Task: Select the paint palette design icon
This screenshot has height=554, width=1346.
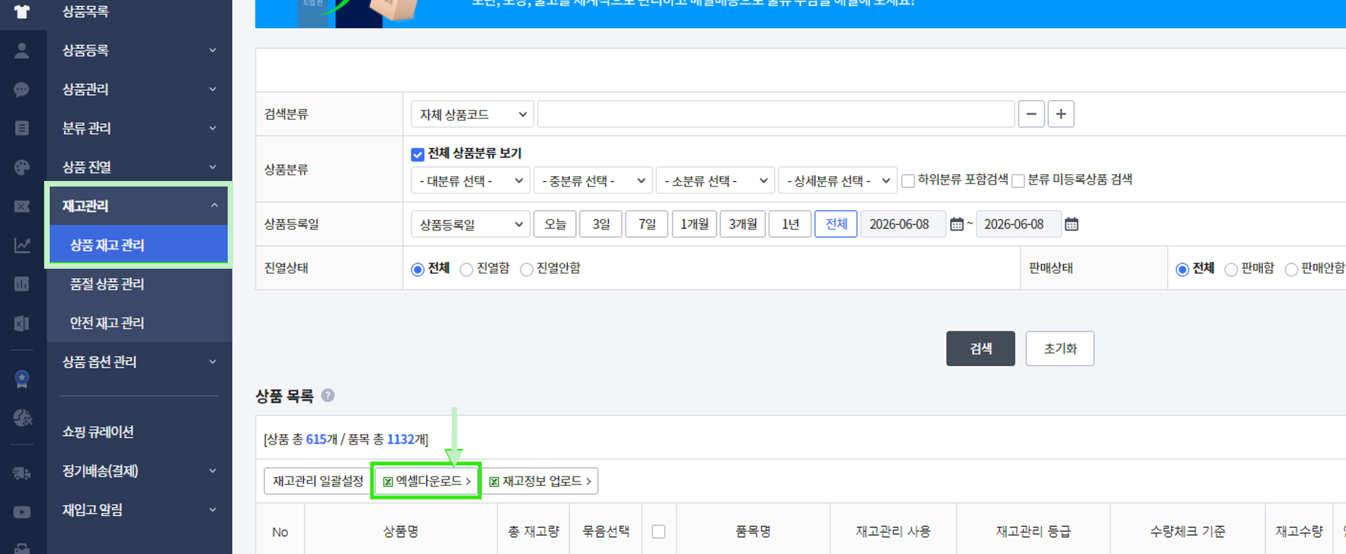Action: (x=22, y=167)
